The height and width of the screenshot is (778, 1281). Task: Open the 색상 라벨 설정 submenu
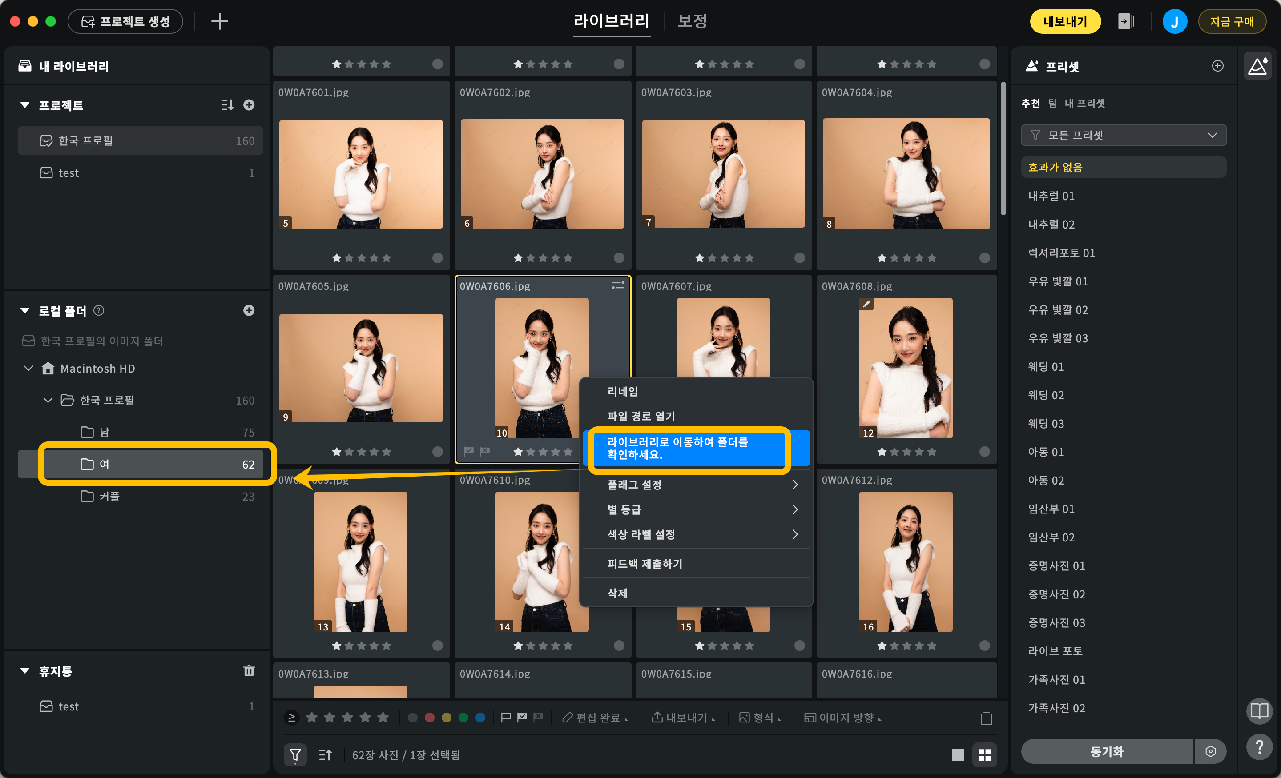pos(696,534)
